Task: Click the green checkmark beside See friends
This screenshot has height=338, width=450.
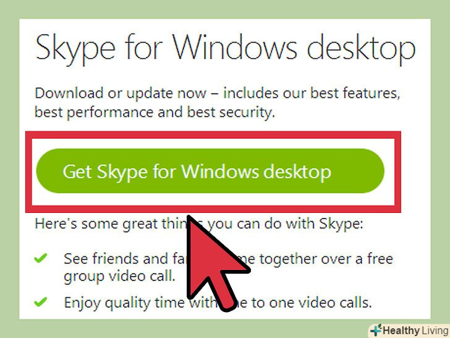Action: click(41, 258)
